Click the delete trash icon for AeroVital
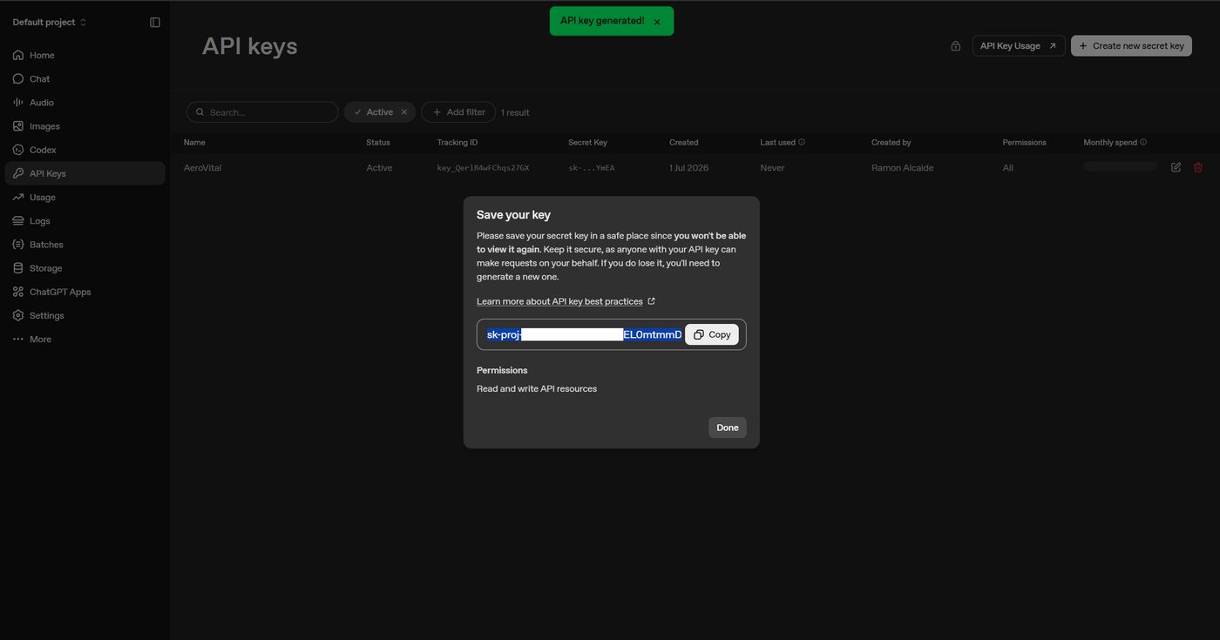 [x=1198, y=167]
